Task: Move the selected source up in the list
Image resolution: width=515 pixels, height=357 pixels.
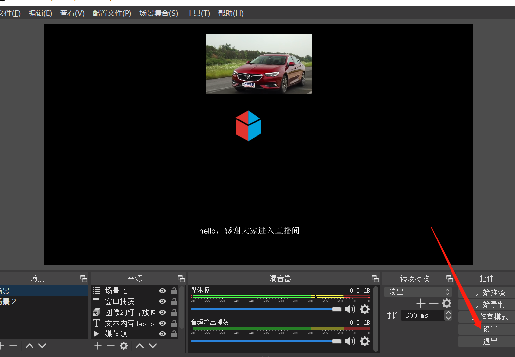Action: [140, 346]
